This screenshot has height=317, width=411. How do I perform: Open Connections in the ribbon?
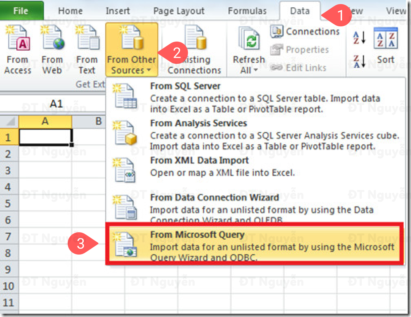point(305,32)
